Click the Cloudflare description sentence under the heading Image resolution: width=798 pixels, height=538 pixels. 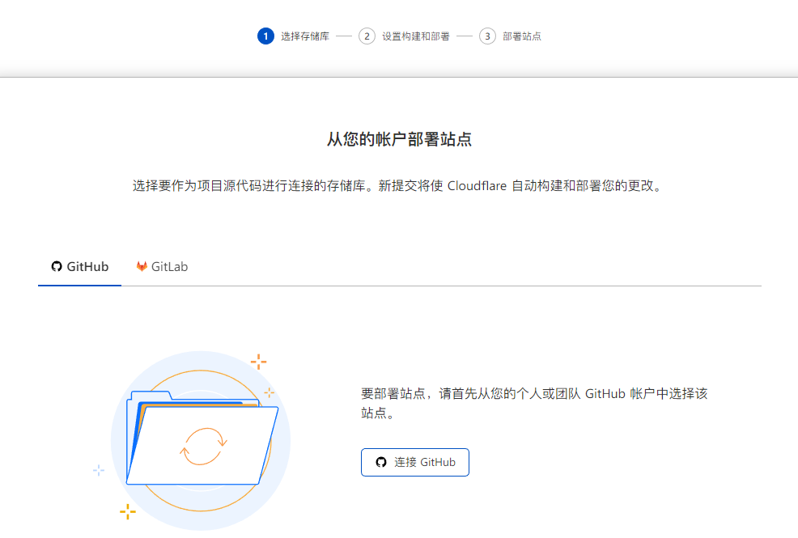click(398, 185)
